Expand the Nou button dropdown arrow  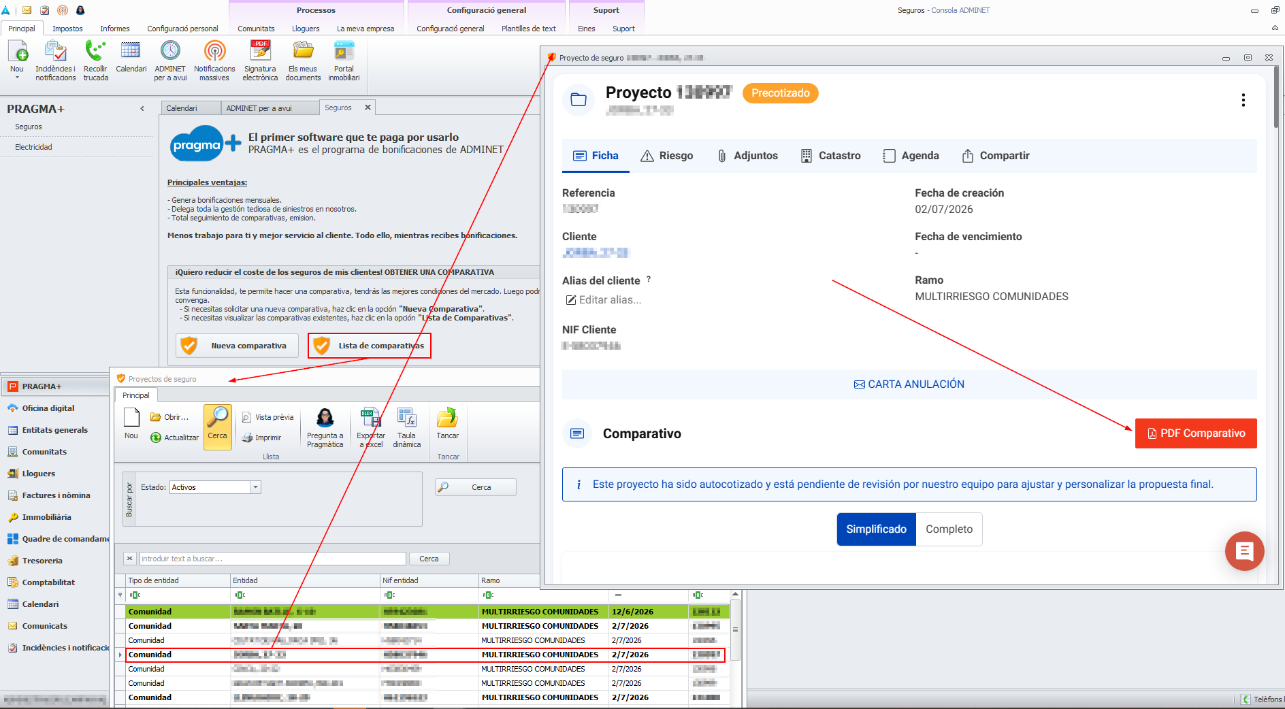click(x=17, y=78)
